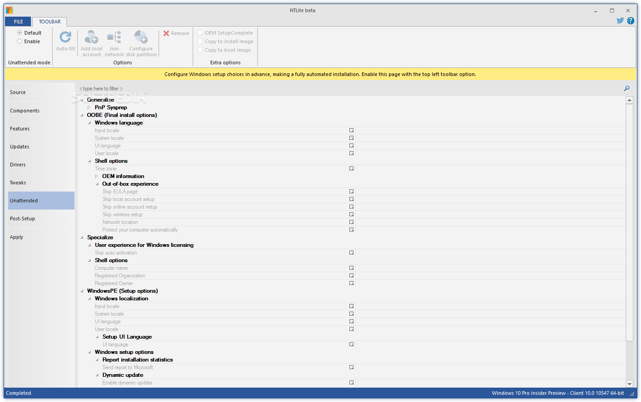
Task: Toggle the Send report to Microsoft checkbox
Action: pyautogui.click(x=352, y=367)
